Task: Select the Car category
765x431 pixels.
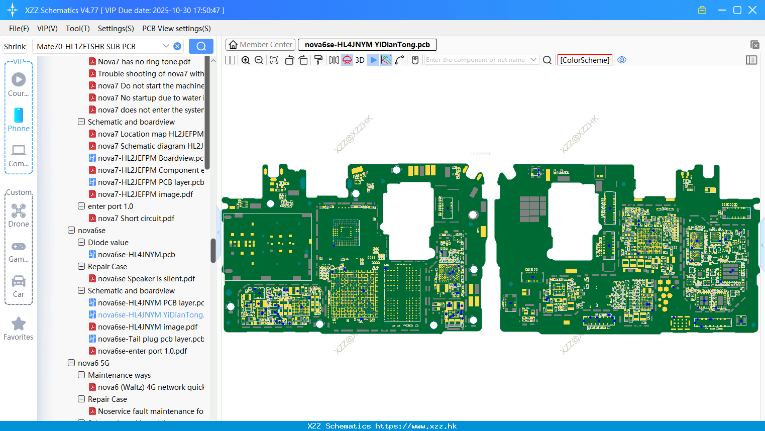Action: 19,286
